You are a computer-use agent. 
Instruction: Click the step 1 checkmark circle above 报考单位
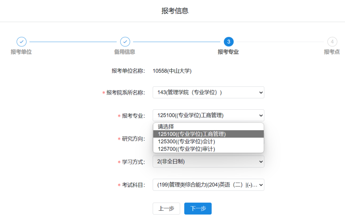21,42
